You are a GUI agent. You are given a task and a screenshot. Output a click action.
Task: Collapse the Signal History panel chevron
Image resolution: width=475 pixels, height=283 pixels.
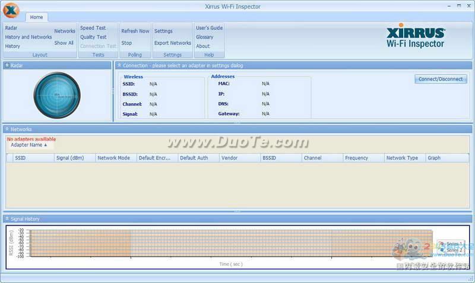(x=7, y=218)
